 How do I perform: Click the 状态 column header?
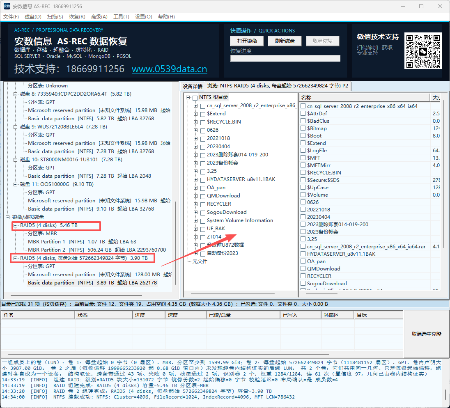(103, 315)
